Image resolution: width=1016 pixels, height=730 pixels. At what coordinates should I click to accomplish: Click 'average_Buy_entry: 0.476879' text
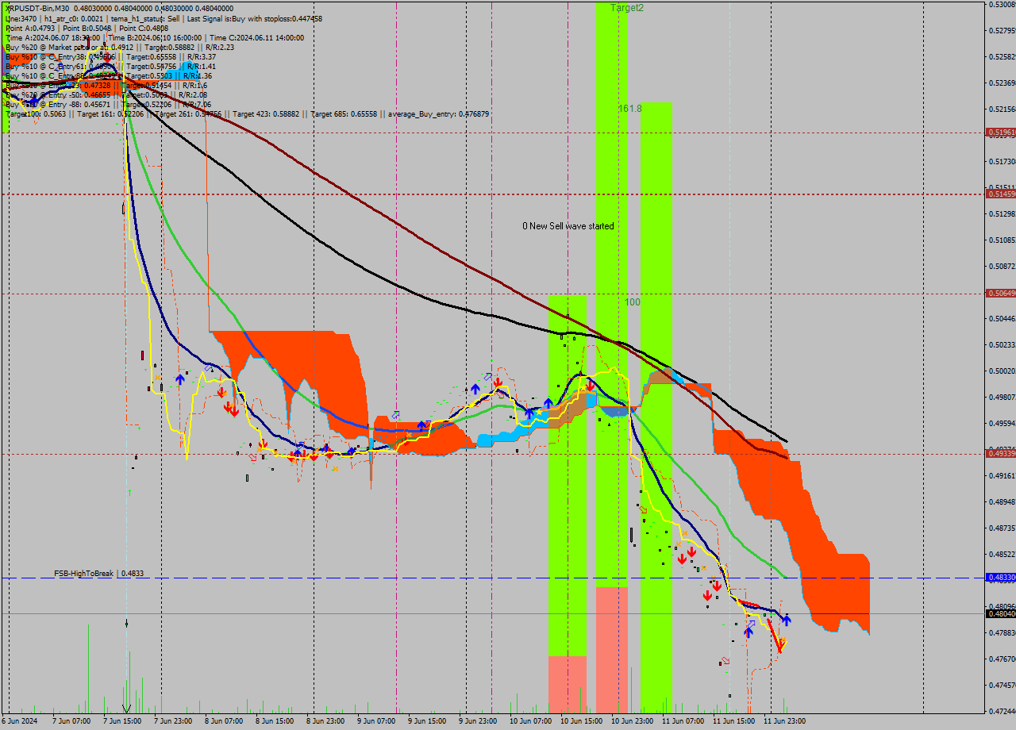point(438,114)
